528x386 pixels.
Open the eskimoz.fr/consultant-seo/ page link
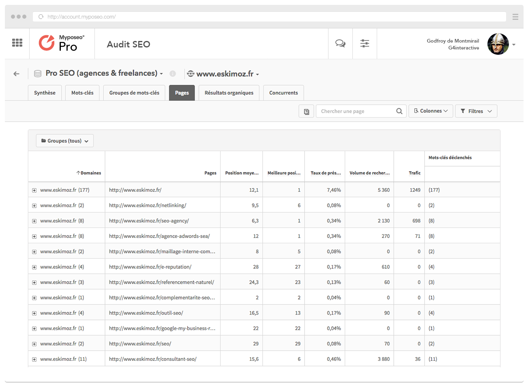tap(152, 359)
